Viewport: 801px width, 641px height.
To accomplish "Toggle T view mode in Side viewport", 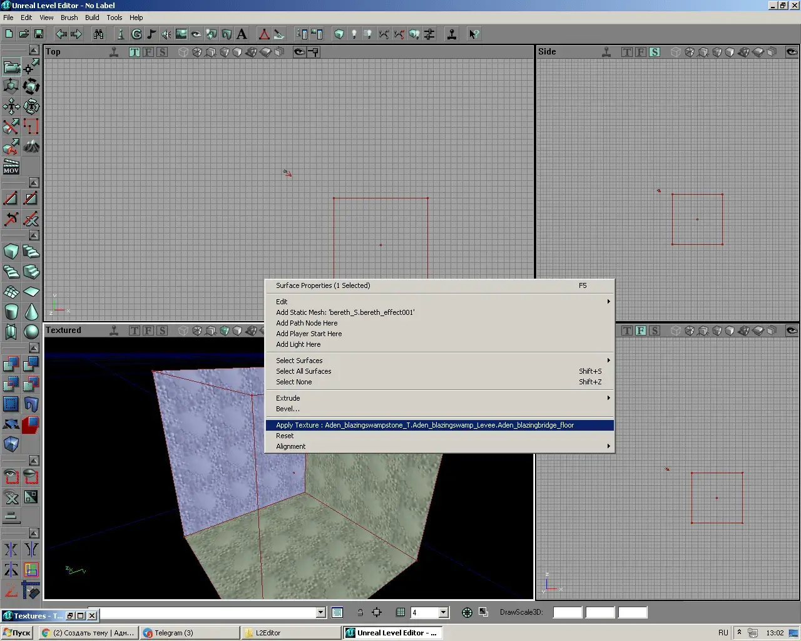I will [627, 52].
